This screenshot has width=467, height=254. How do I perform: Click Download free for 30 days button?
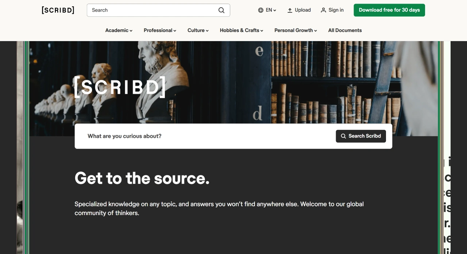coord(389,10)
